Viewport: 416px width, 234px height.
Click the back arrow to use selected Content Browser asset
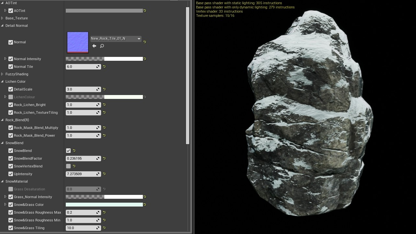pos(94,46)
